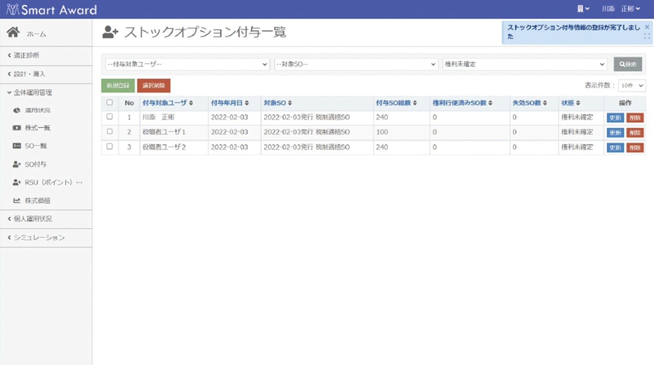Screen dimensions: 654x365
Task: Open SO付与 in the sidebar
Action: click(36, 164)
